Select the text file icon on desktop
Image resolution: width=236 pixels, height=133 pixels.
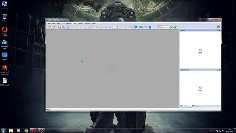(x=5, y=82)
